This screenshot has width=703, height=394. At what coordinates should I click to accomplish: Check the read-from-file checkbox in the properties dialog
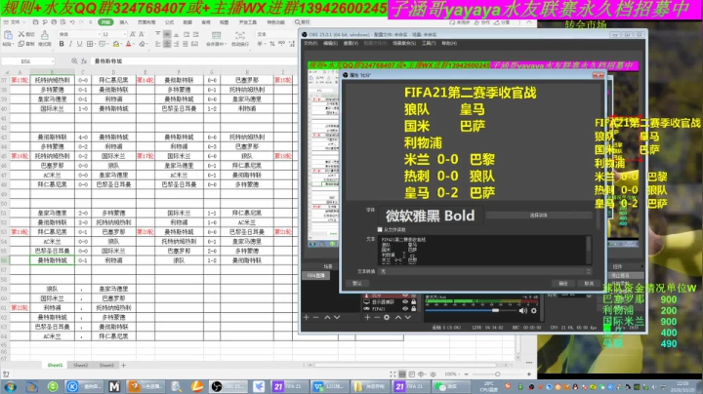380,230
